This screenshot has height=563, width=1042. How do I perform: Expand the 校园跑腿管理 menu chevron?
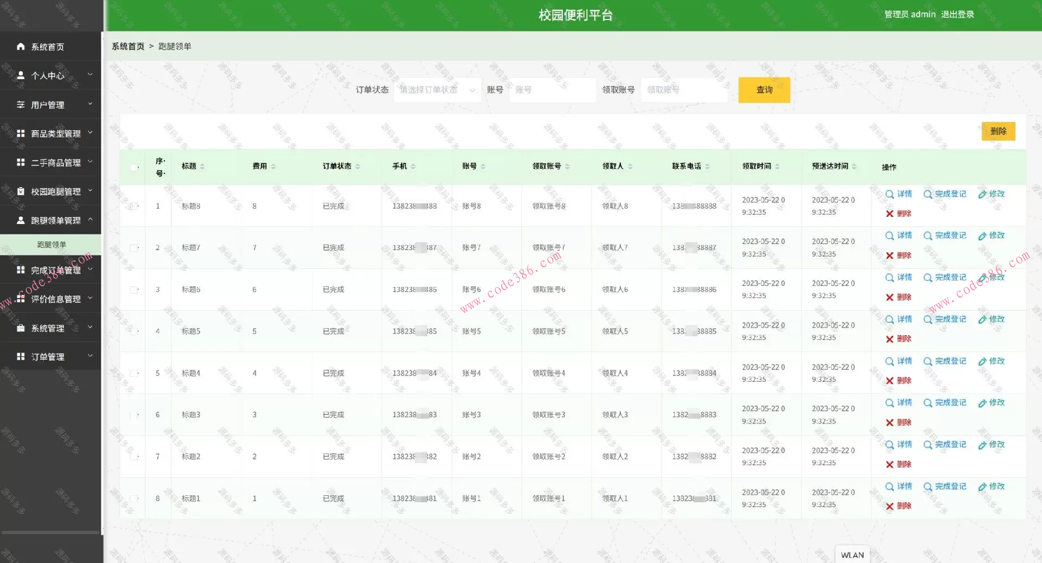tap(90, 190)
